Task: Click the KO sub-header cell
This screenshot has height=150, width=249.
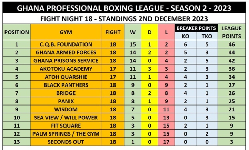Action: pyautogui.click(x=186, y=36)
